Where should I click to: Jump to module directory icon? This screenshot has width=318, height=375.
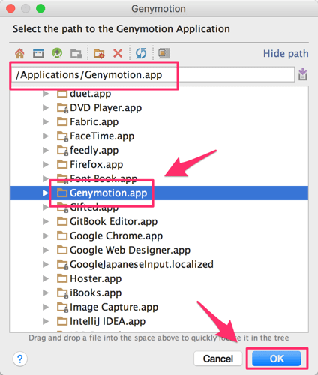76,53
